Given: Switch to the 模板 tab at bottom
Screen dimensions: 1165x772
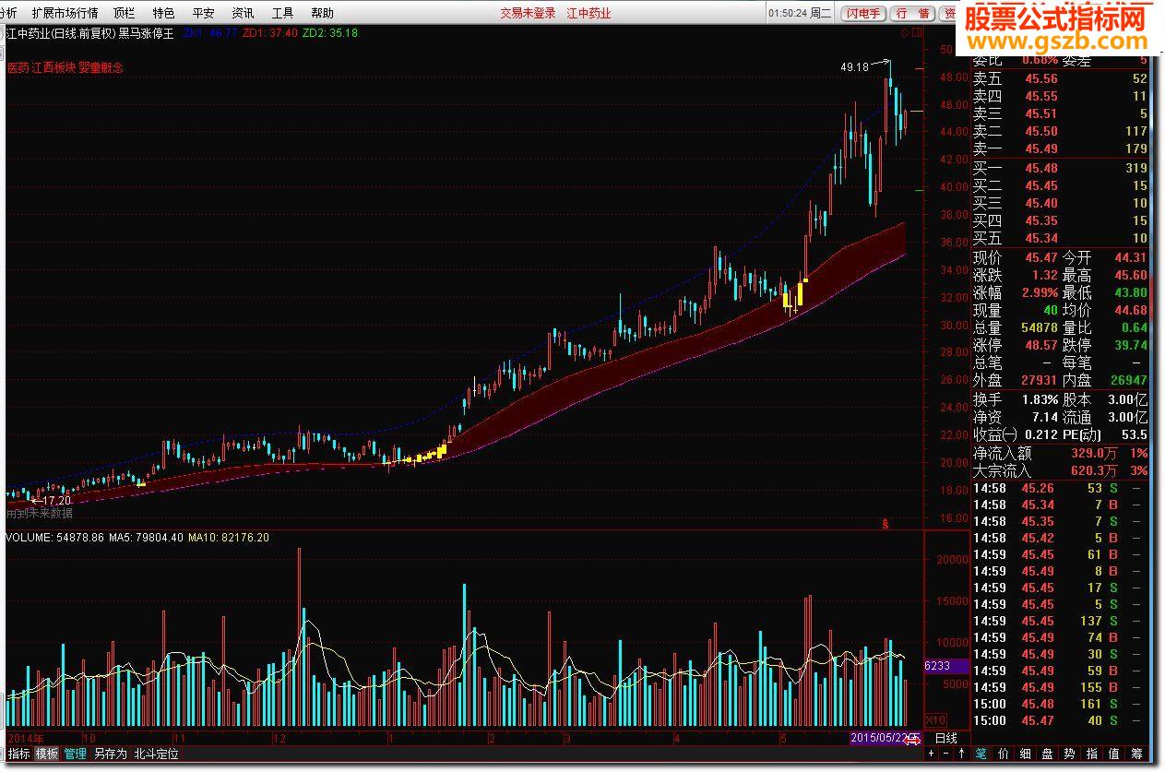Looking at the screenshot, I should point(46,754).
